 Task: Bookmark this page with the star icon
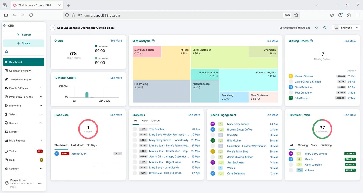296,15
